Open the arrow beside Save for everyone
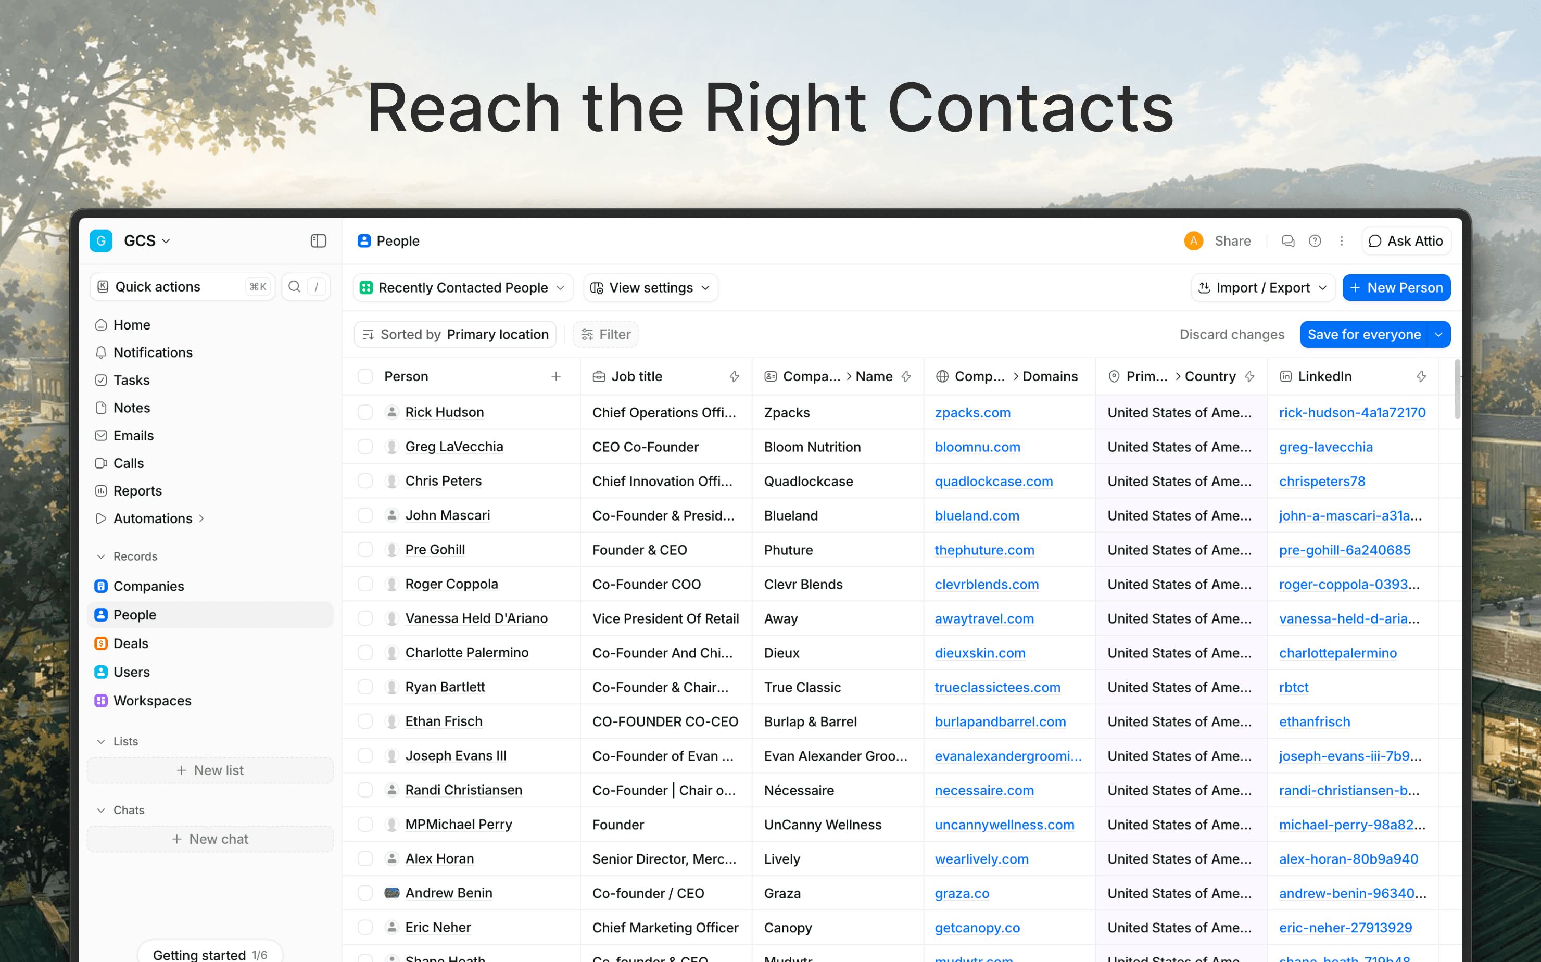The width and height of the screenshot is (1541, 962). tap(1438, 334)
